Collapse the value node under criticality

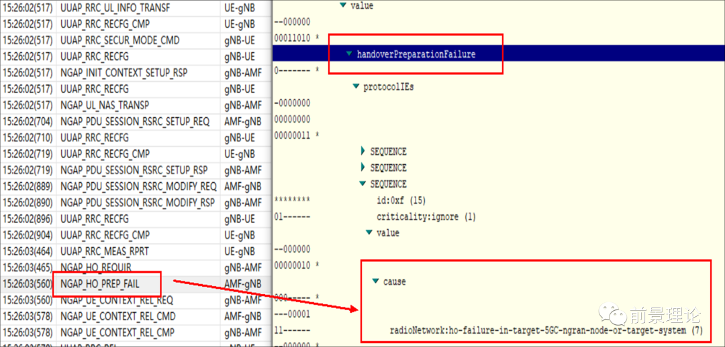(369, 232)
